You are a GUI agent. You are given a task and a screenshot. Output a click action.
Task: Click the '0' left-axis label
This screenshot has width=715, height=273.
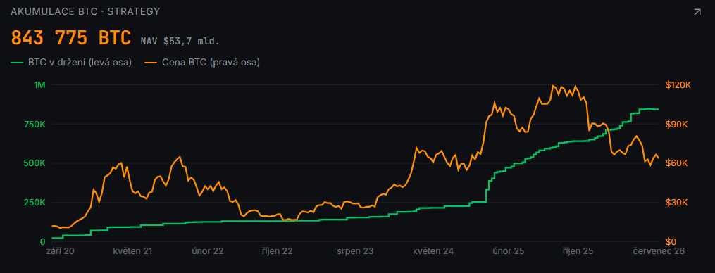tap(43, 241)
